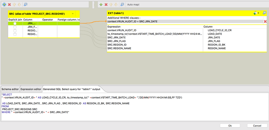Minimize the EXT (table1) output table
Viewport: 269px width, 130px height.
click(264, 13)
